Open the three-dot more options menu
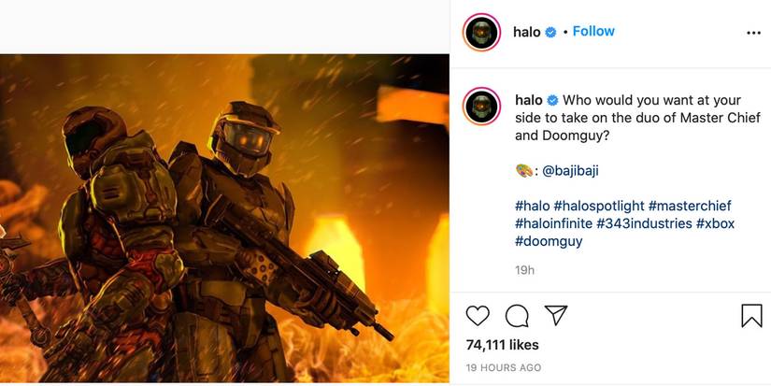Viewport: 771px width, 386px height. pos(753,33)
